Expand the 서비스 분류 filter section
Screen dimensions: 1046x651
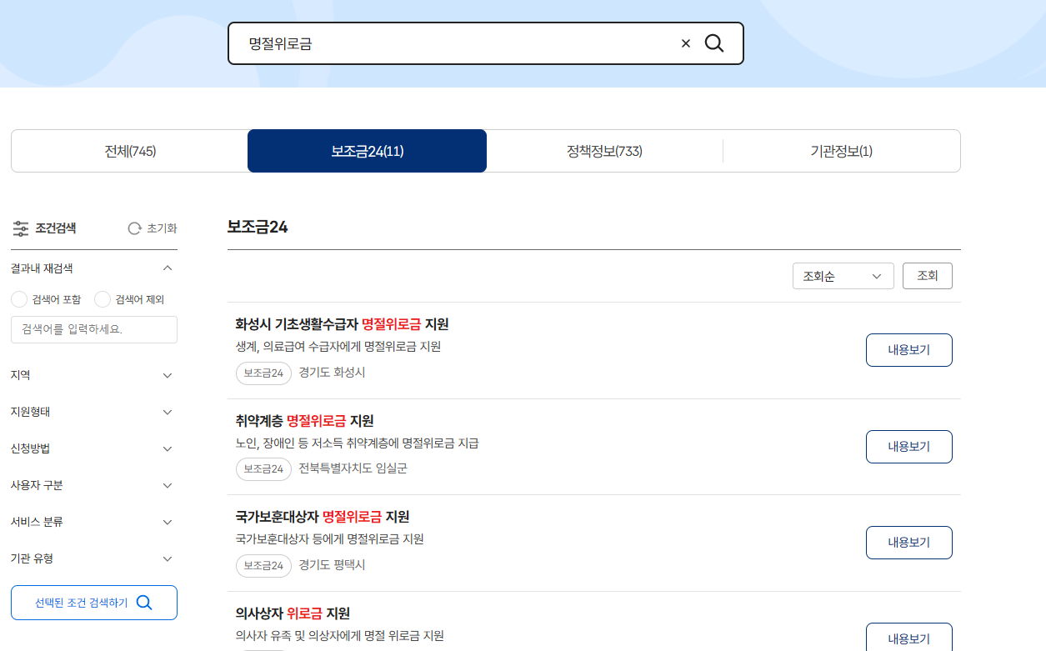(x=93, y=522)
